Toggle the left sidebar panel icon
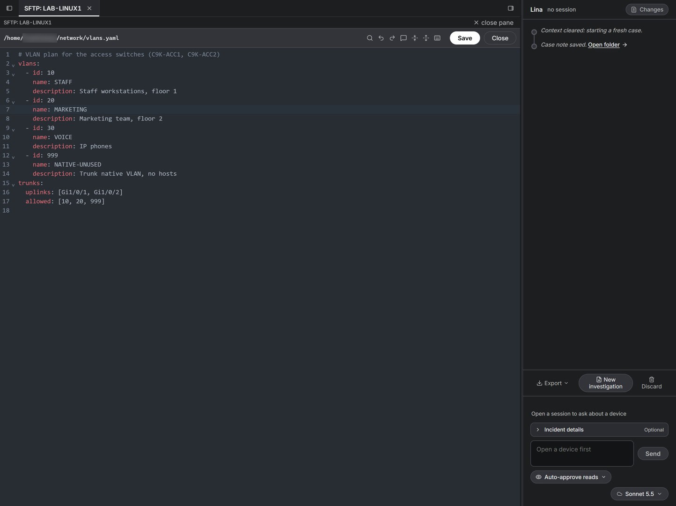This screenshot has height=506, width=676. coord(9,8)
